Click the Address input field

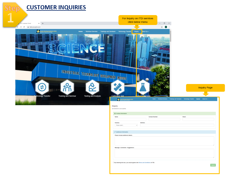tap(177, 125)
